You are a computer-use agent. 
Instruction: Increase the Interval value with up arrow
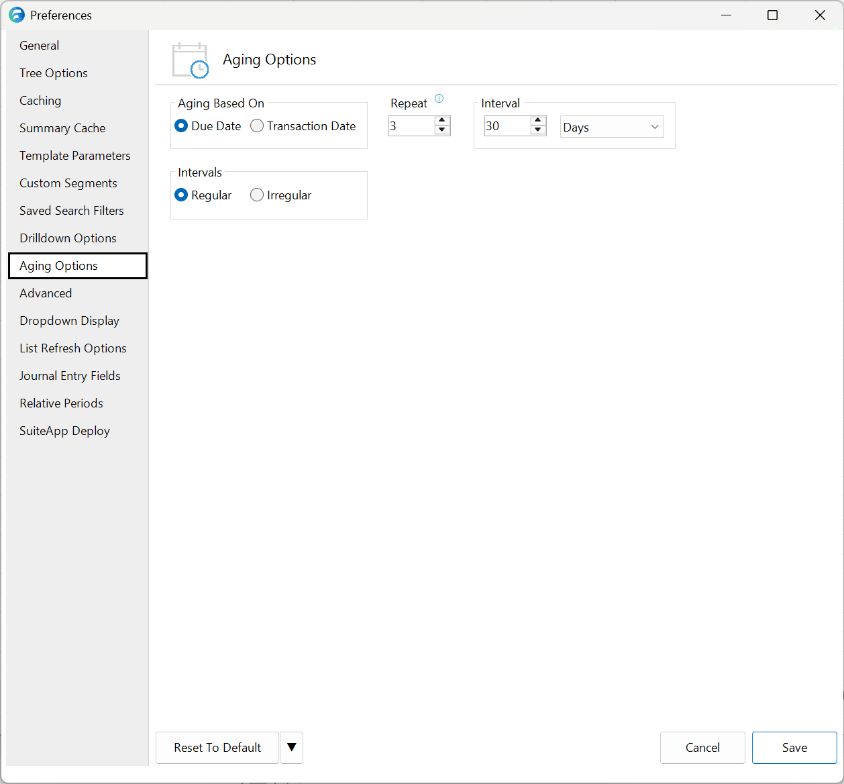(538, 121)
